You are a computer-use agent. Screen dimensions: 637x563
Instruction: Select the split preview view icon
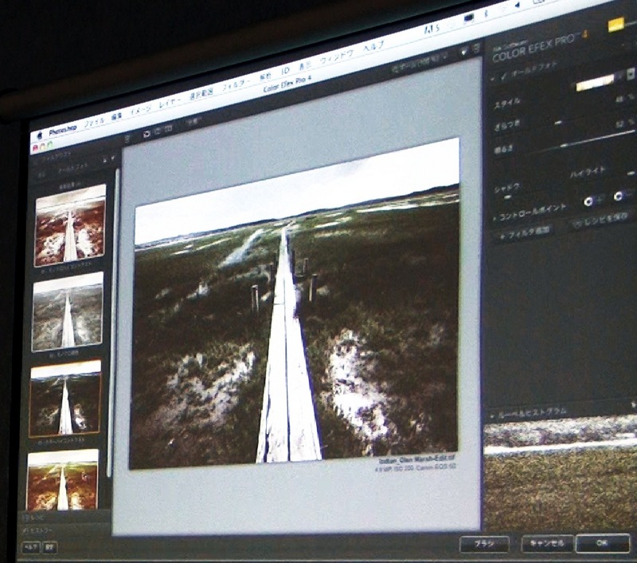pos(158,131)
